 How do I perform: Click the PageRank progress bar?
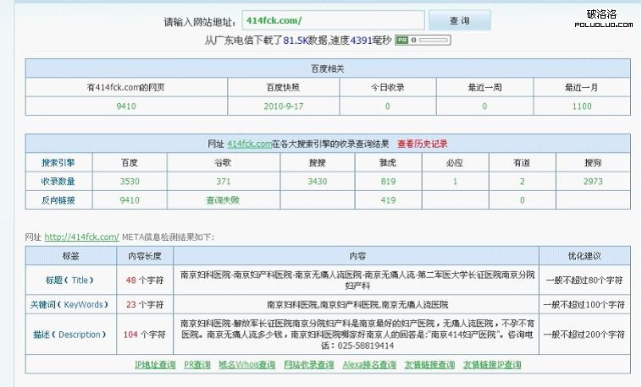pos(434,40)
